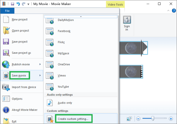Click the Save movie film icon

coord(6,76)
